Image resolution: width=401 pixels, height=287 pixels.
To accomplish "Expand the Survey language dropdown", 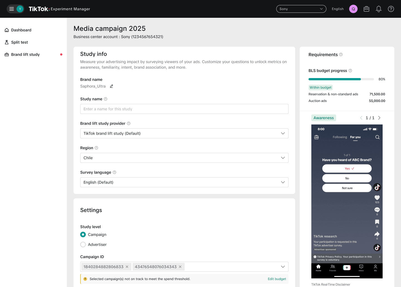I will click(x=184, y=182).
